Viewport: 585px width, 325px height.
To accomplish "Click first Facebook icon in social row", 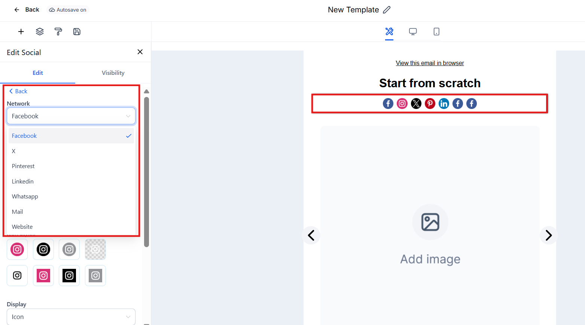I will pos(388,104).
